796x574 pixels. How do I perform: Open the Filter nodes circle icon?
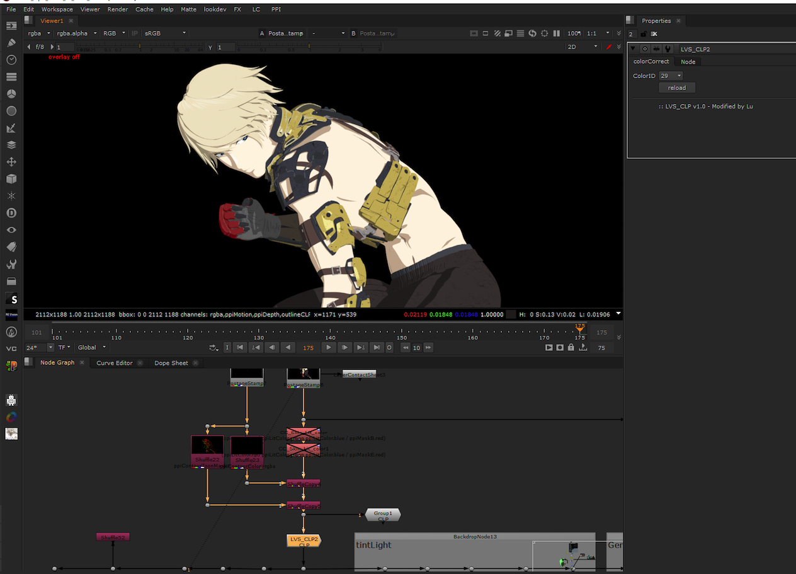point(11,111)
